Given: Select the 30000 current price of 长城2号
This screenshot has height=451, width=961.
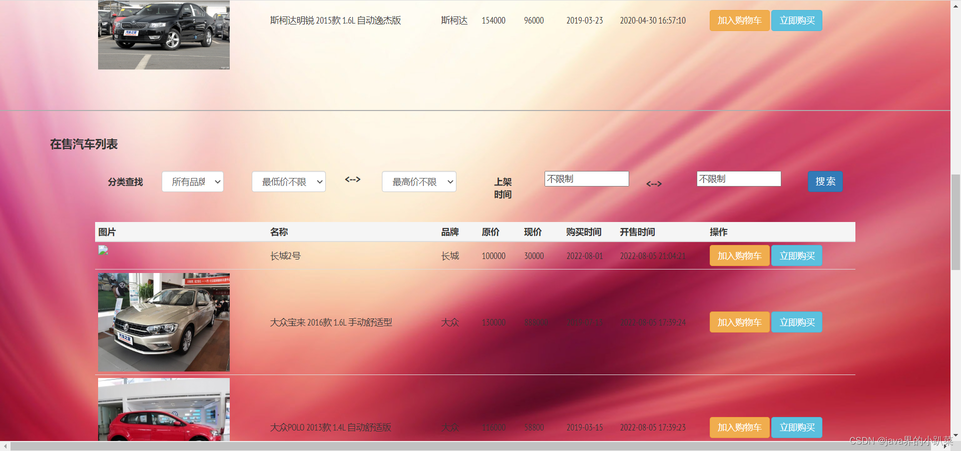Looking at the screenshot, I should [x=534, y=256].
